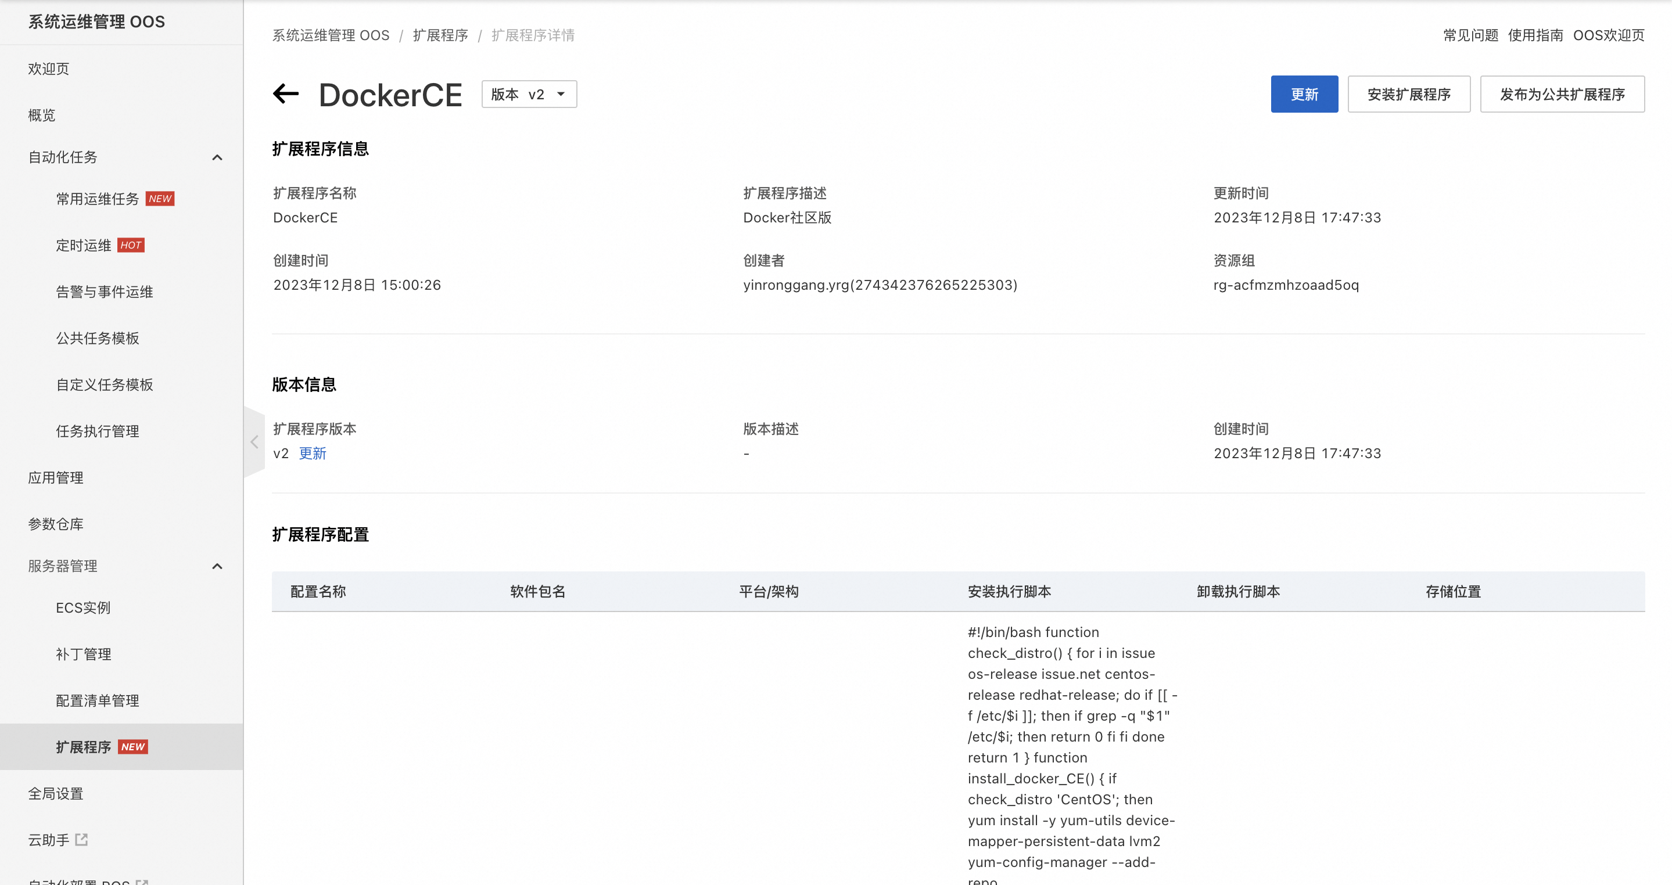The height and width of the screenshot is (885, 1672).
Task: Click the 软件包名 column header
Action: tap(537, 592)
